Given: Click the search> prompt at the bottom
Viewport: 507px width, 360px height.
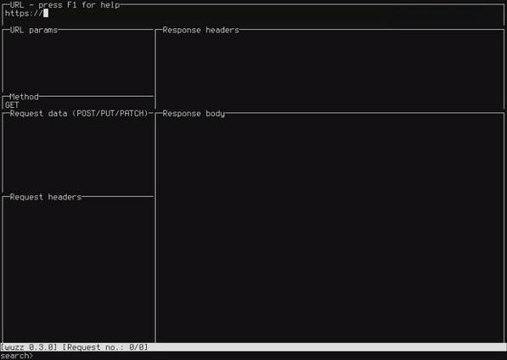Looking at the screenshot, I should point(16,356).
